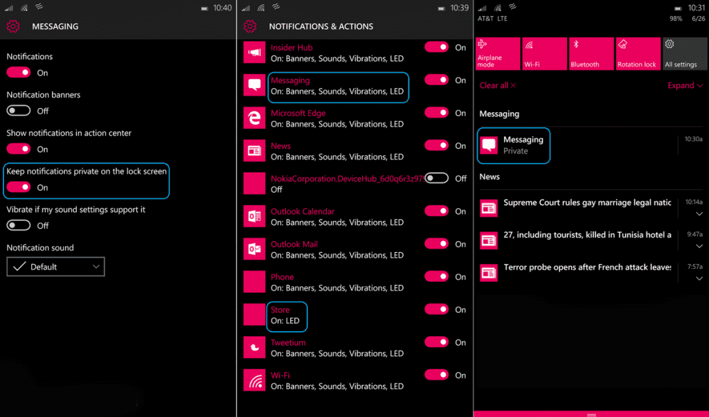
Task: Open the News app icon in notifications list
Action: coord(254,150)
